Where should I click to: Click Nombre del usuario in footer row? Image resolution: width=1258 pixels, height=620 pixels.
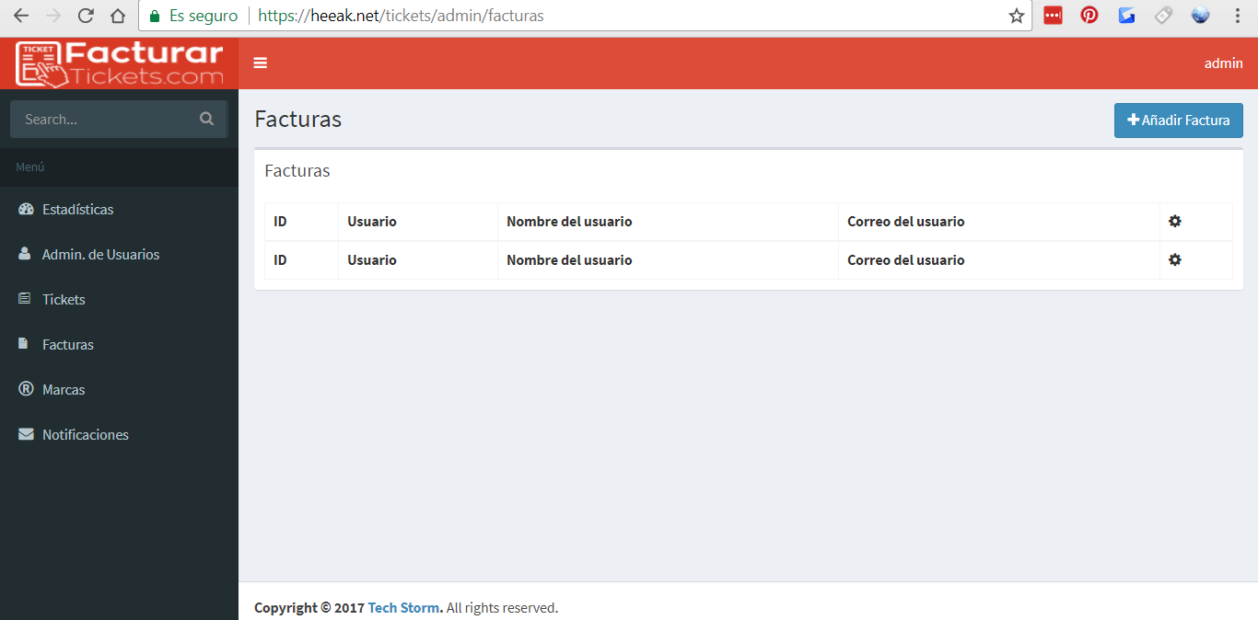pyautogui.click(x=569, y=259)
